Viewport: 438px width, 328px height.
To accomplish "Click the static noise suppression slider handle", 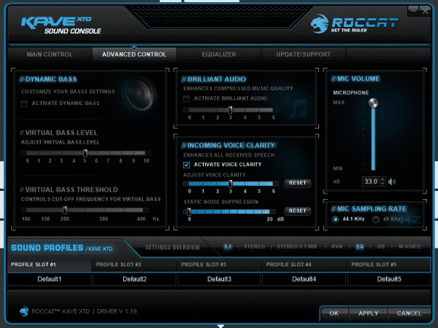I will tap(189, 211).
